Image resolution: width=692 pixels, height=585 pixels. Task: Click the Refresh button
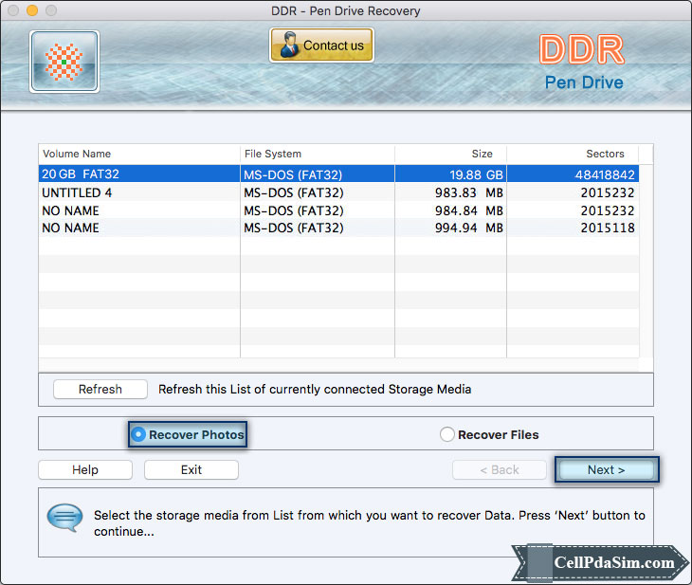[x=100, y=389]
